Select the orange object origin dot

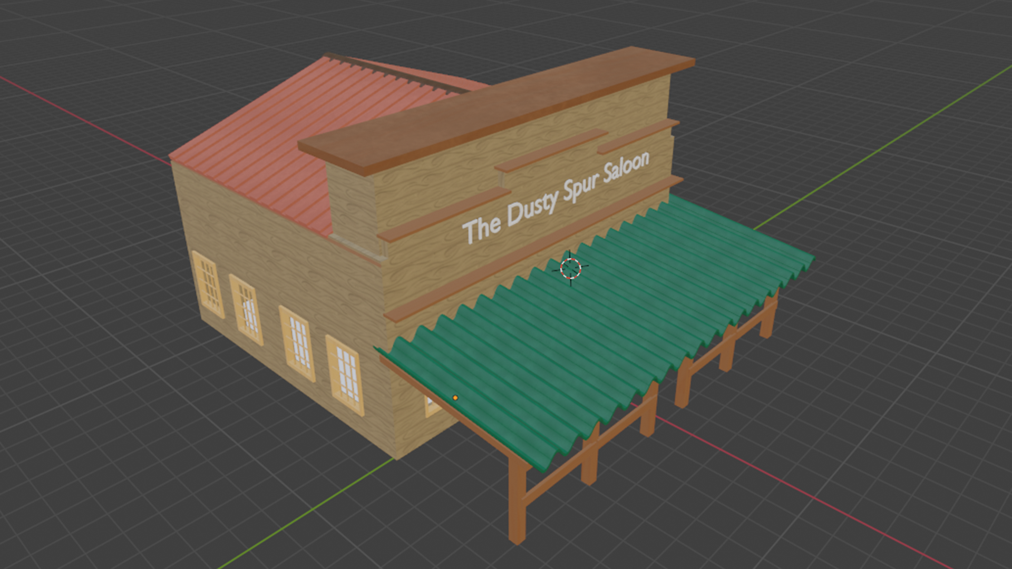coord(455,398)
